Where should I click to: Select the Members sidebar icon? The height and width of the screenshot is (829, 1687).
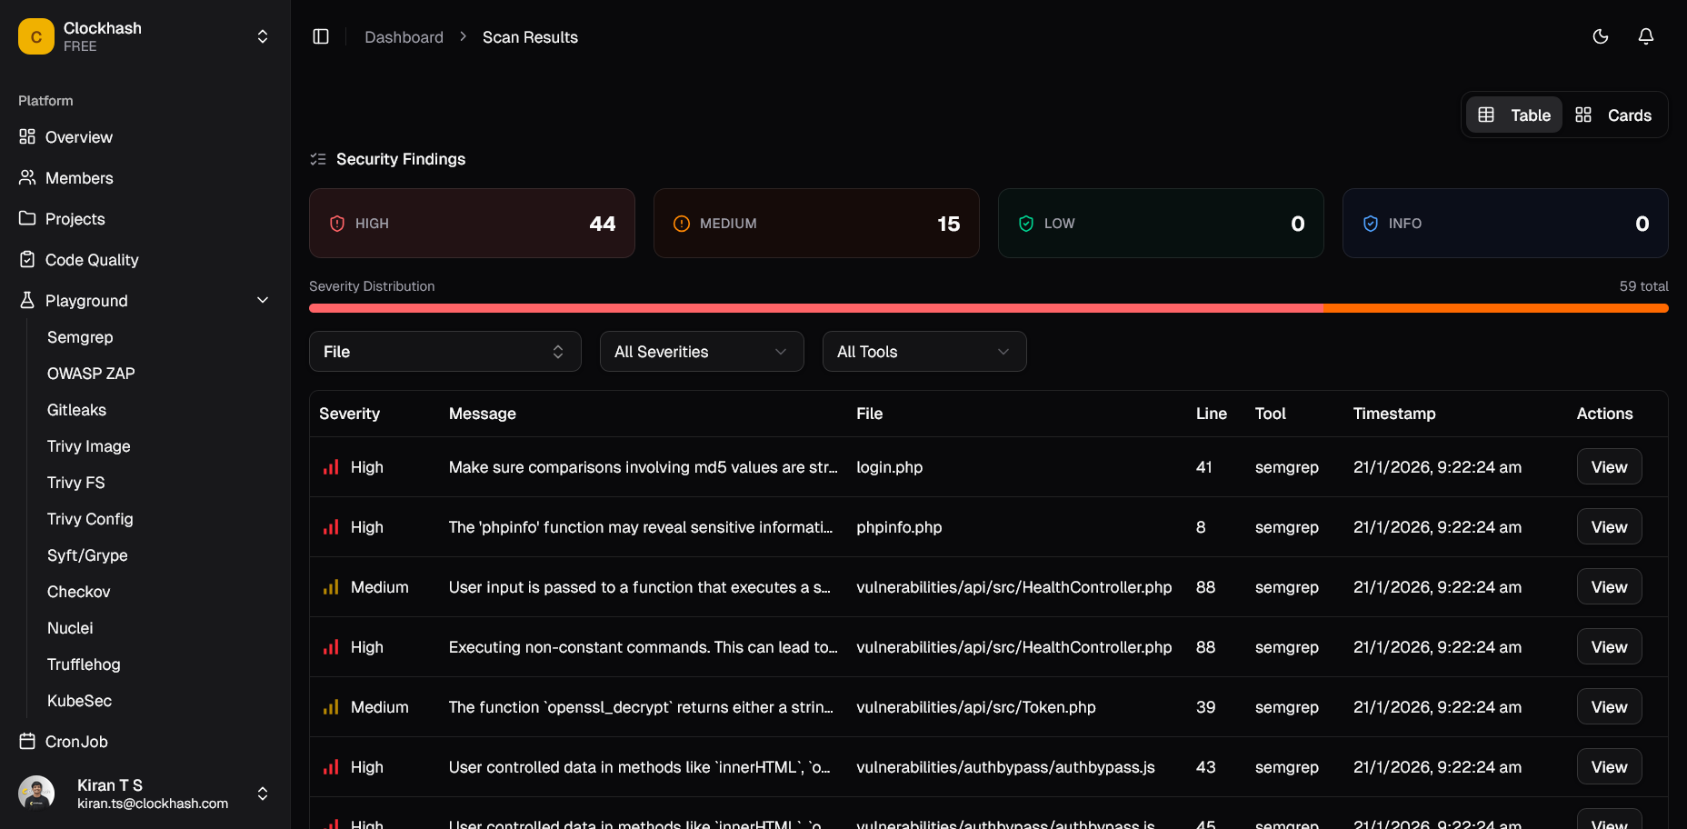pos(28,177)
